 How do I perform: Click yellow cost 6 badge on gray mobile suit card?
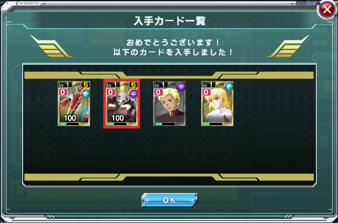[x=134, y=85]
